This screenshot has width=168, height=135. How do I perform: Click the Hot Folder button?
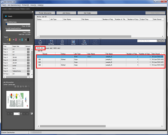[x=87, y=13]
